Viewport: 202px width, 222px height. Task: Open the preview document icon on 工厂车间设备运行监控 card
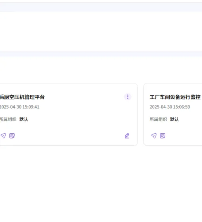coord(162,136)
